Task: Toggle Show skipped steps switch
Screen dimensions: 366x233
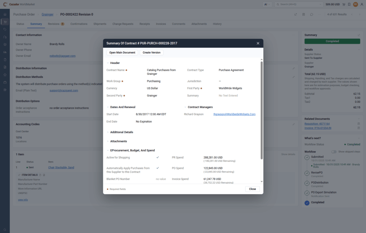Action: pos(334,151)
